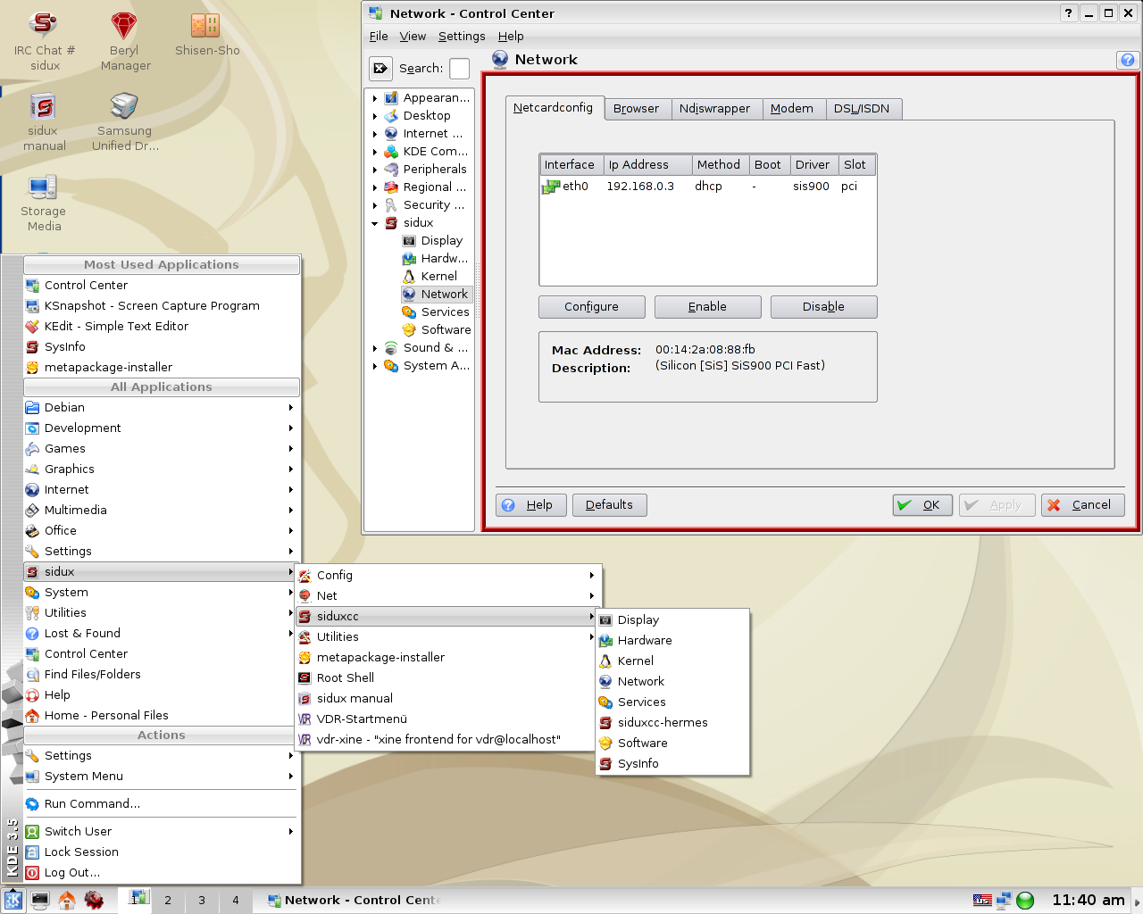Expand the Sound tree category
This screenshot has width=1143, height=914.
point(375,348)
